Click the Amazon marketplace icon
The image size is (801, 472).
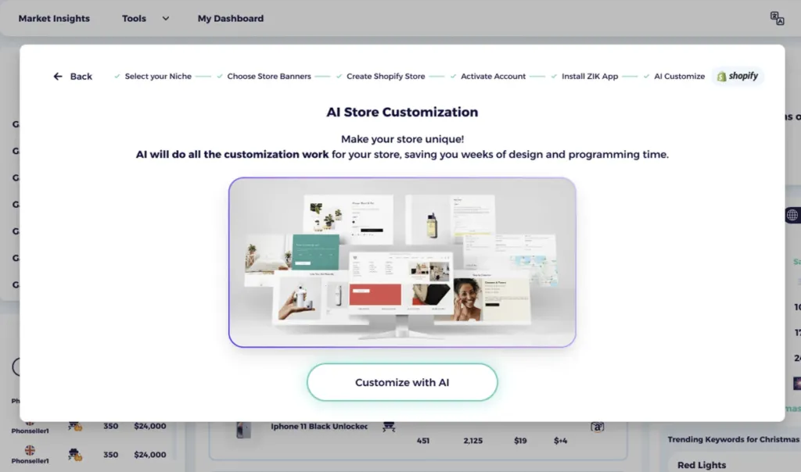(598, 427)
